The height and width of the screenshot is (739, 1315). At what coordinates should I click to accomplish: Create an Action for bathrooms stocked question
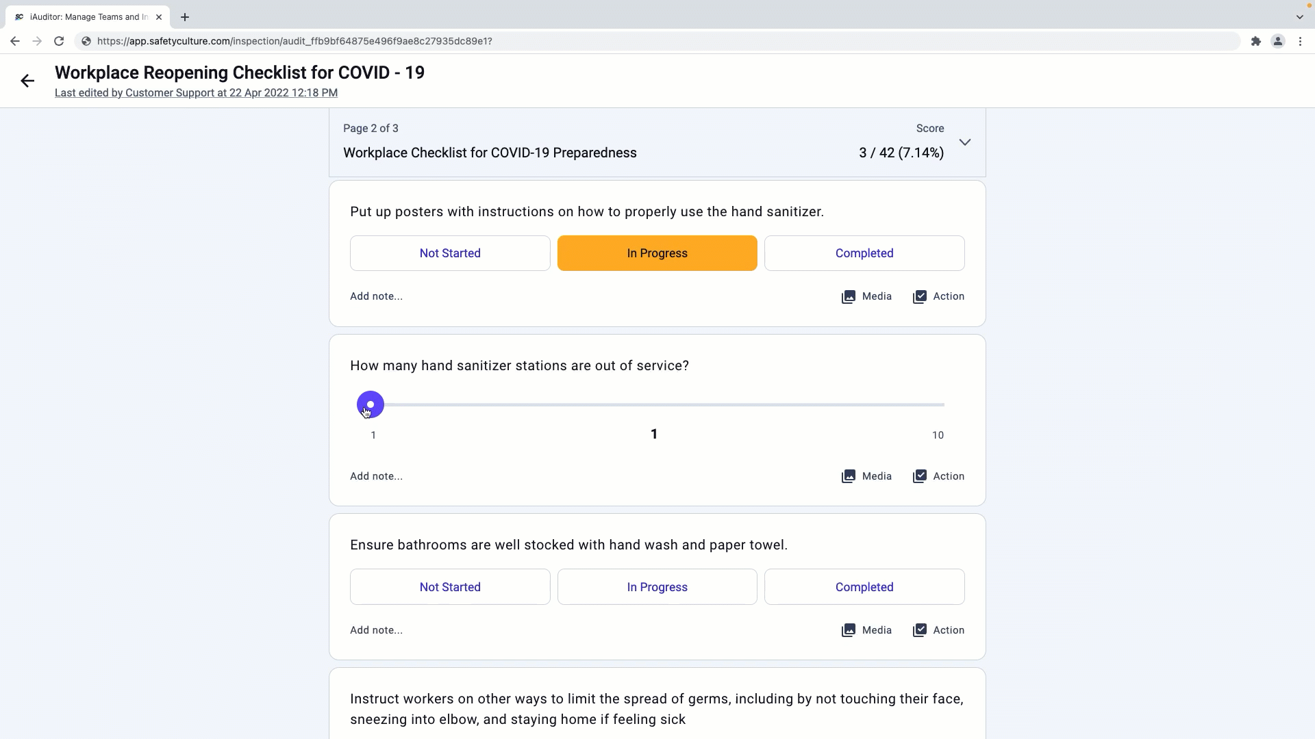[x=938, y=630]
